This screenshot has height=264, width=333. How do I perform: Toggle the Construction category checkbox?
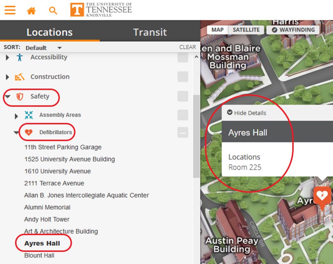tap(183, 77)
